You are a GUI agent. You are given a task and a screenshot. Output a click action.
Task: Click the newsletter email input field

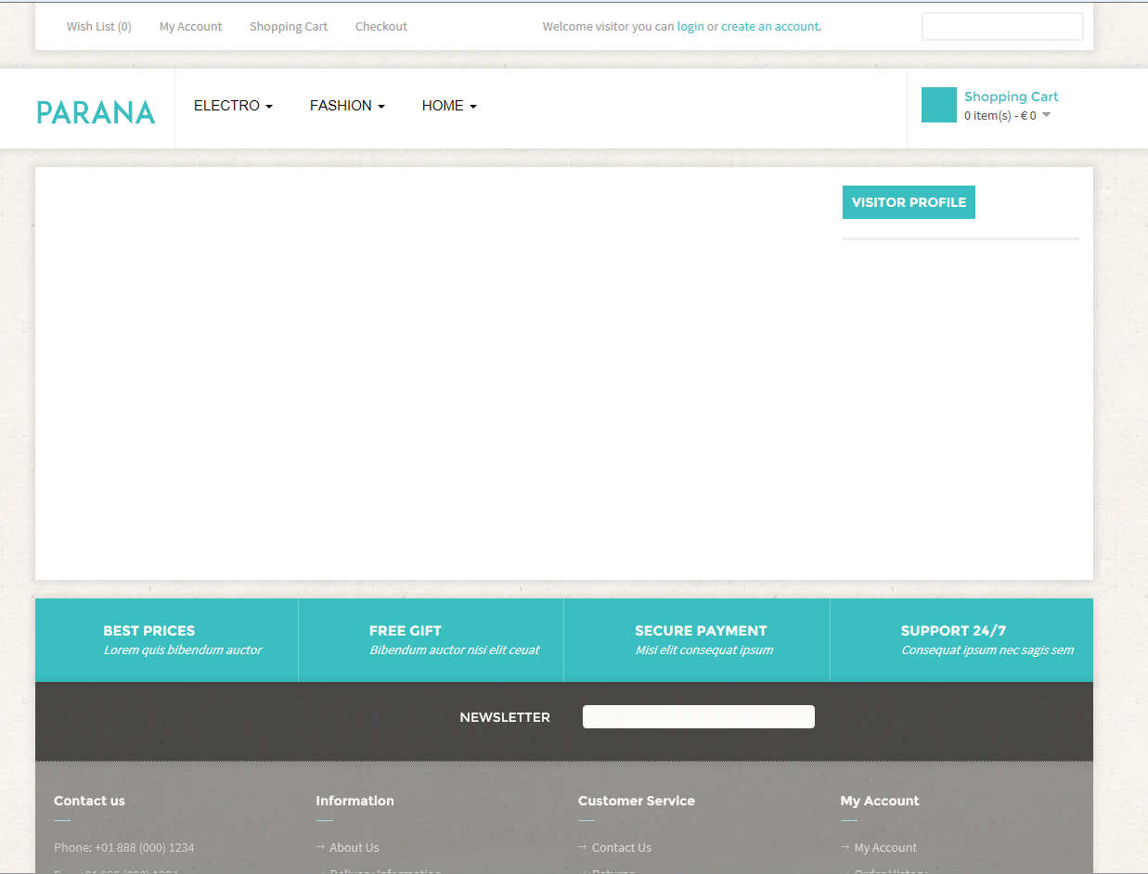(x=698, y=717)
